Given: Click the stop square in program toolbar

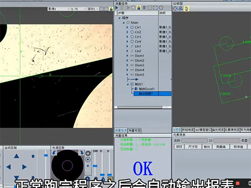Looking at the screenshot, I should pyautogui.click(x=133, y=8).
